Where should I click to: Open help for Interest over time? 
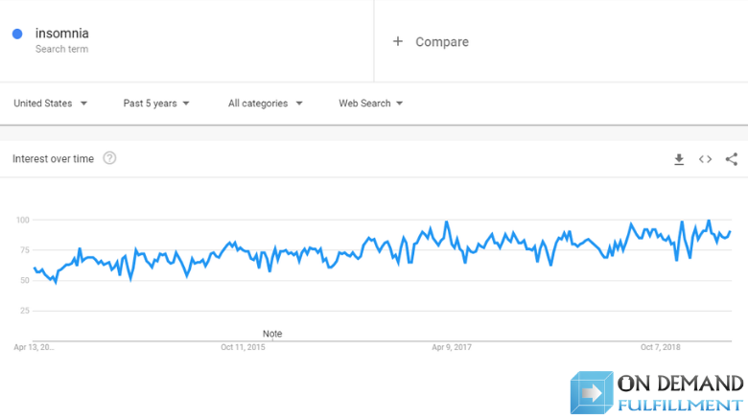[x=109, y=158]
